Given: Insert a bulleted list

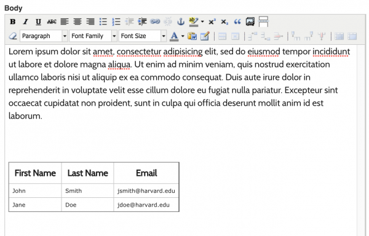Looking at the screenshot, I should (103, 22).
